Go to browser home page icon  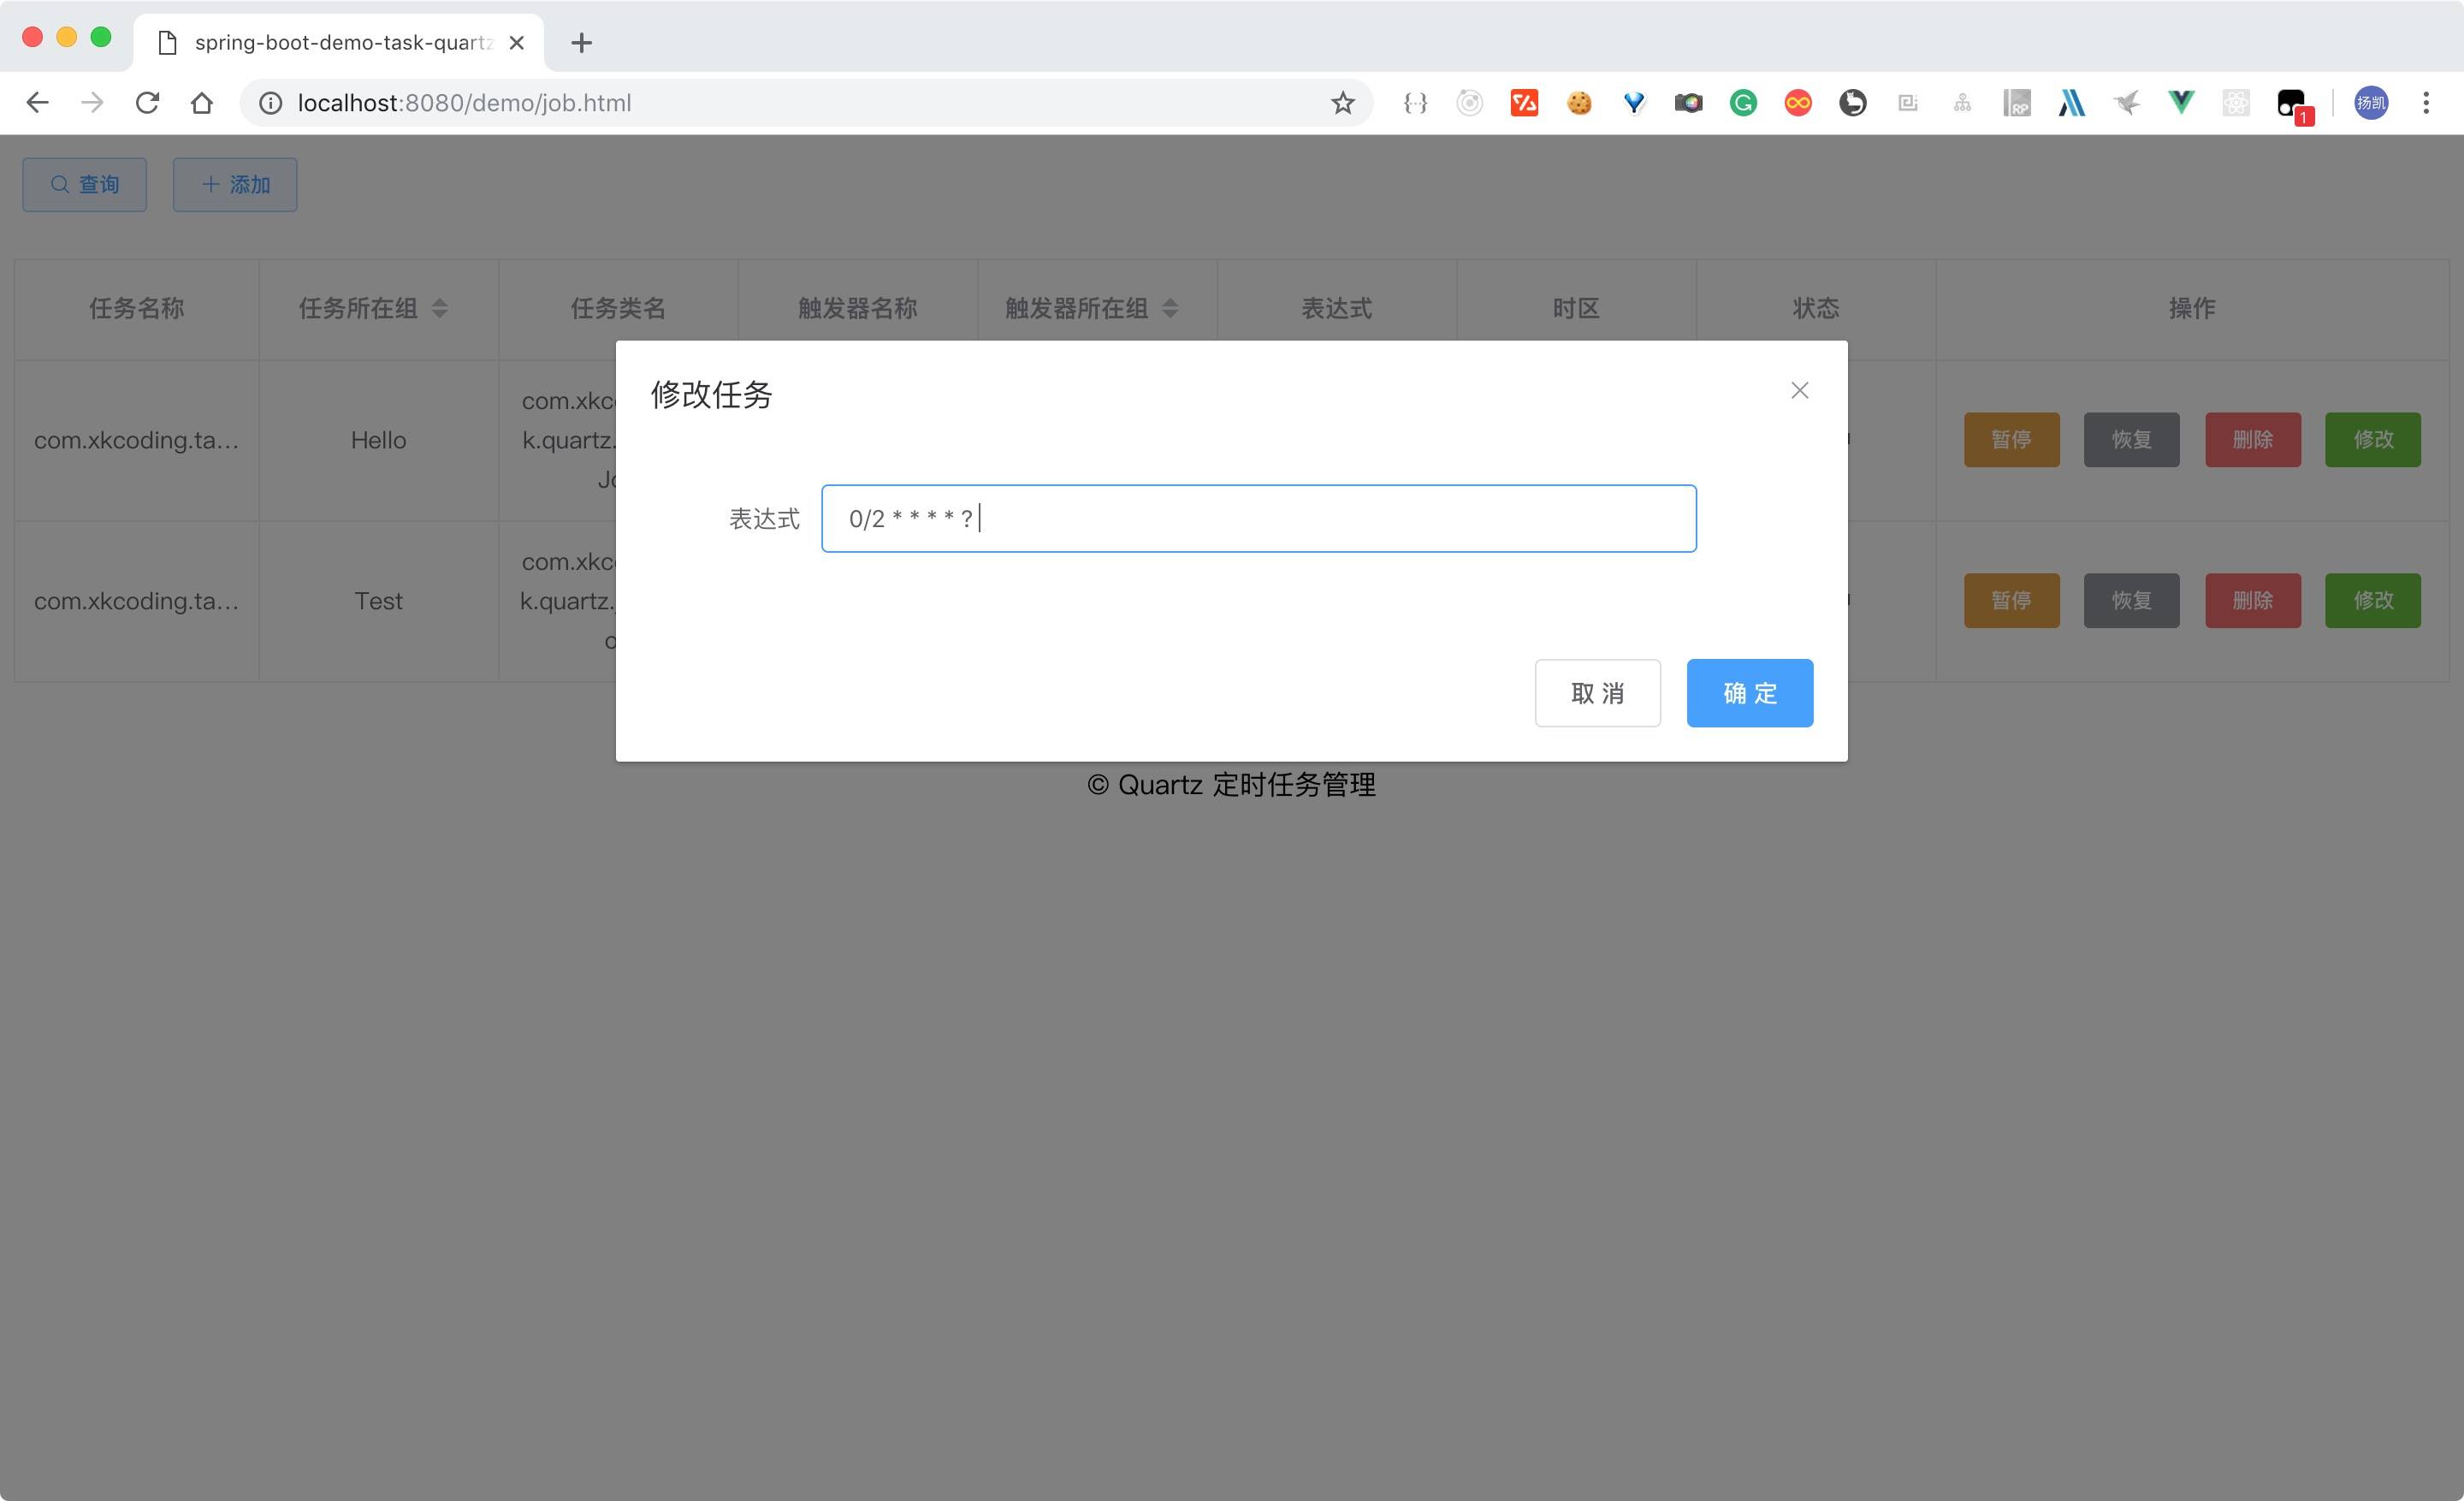[x=202, y=103]
